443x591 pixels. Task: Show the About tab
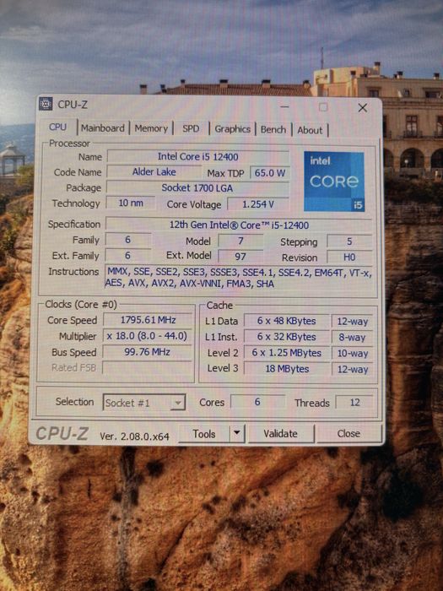tap(310, 130)
